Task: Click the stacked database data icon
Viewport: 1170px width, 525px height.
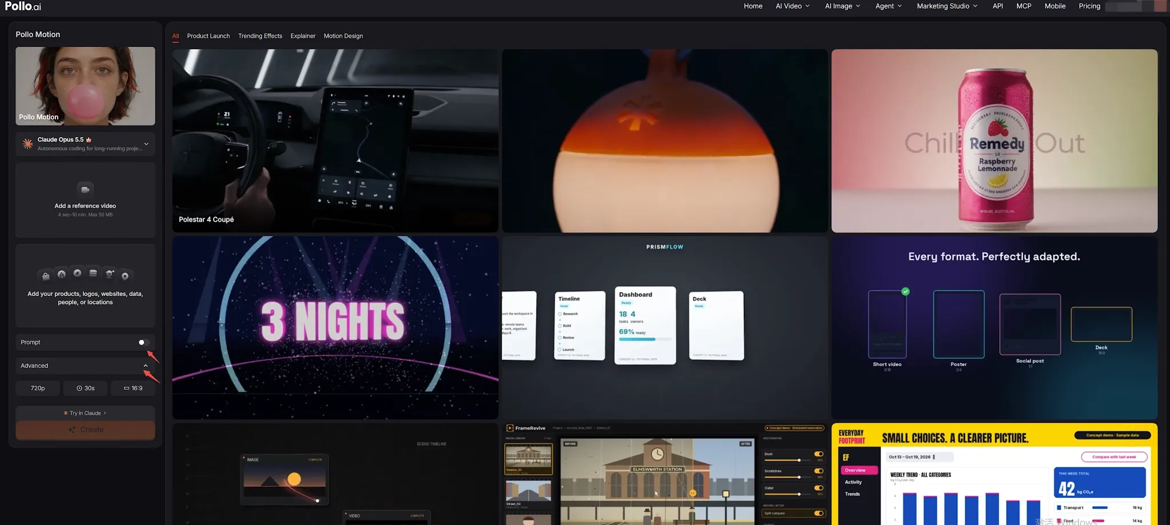Action: point(93,273)
